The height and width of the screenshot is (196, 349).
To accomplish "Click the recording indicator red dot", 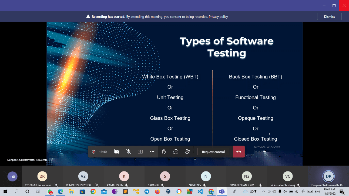I will (94, 152).
